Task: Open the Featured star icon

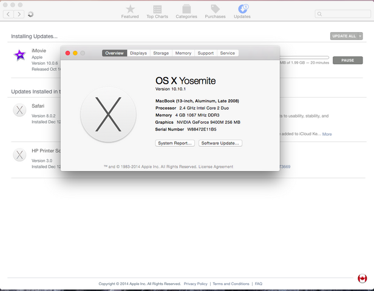Action: tap(130, 9)
